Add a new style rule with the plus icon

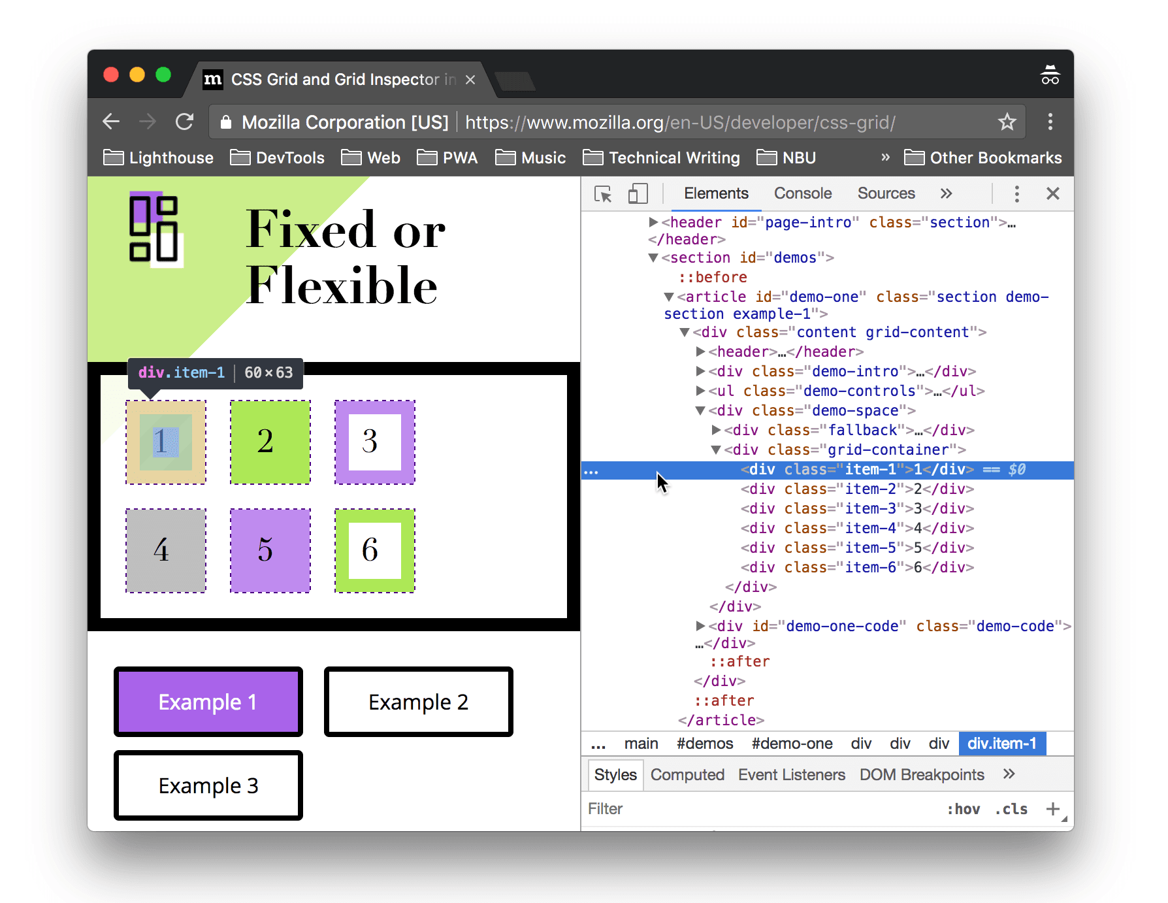click(x=1053, y=809)
